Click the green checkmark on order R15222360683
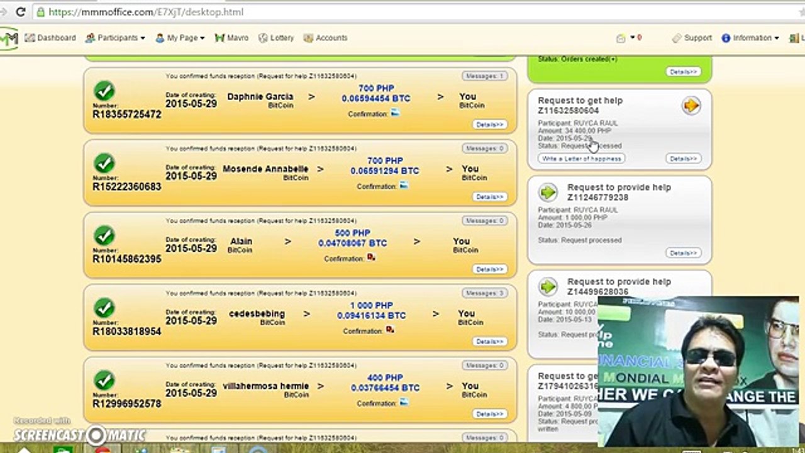The height and width of the screenshot is (453, 805). [x=104, y=164]
